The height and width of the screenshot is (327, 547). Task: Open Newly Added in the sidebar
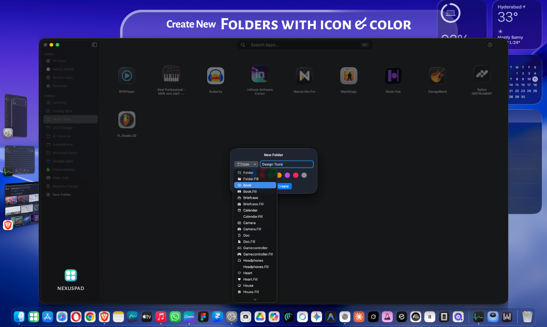point(71,69)
